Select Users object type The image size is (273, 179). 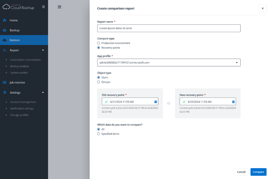tap(99, 77)
